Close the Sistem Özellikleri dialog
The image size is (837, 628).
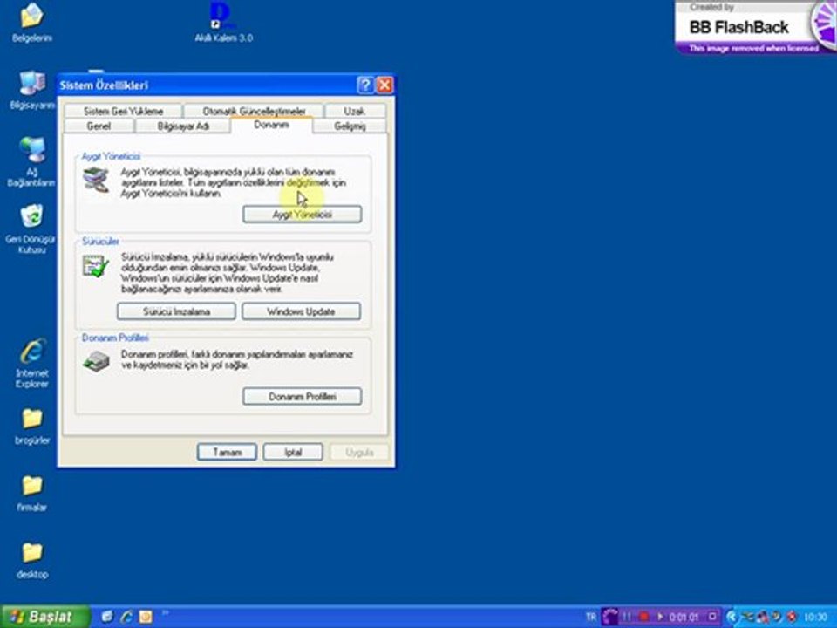coord(384,85)
